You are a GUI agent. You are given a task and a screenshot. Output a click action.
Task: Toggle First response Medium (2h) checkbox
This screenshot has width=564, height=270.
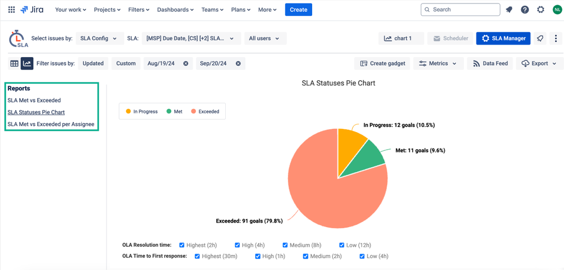point(305,256)
